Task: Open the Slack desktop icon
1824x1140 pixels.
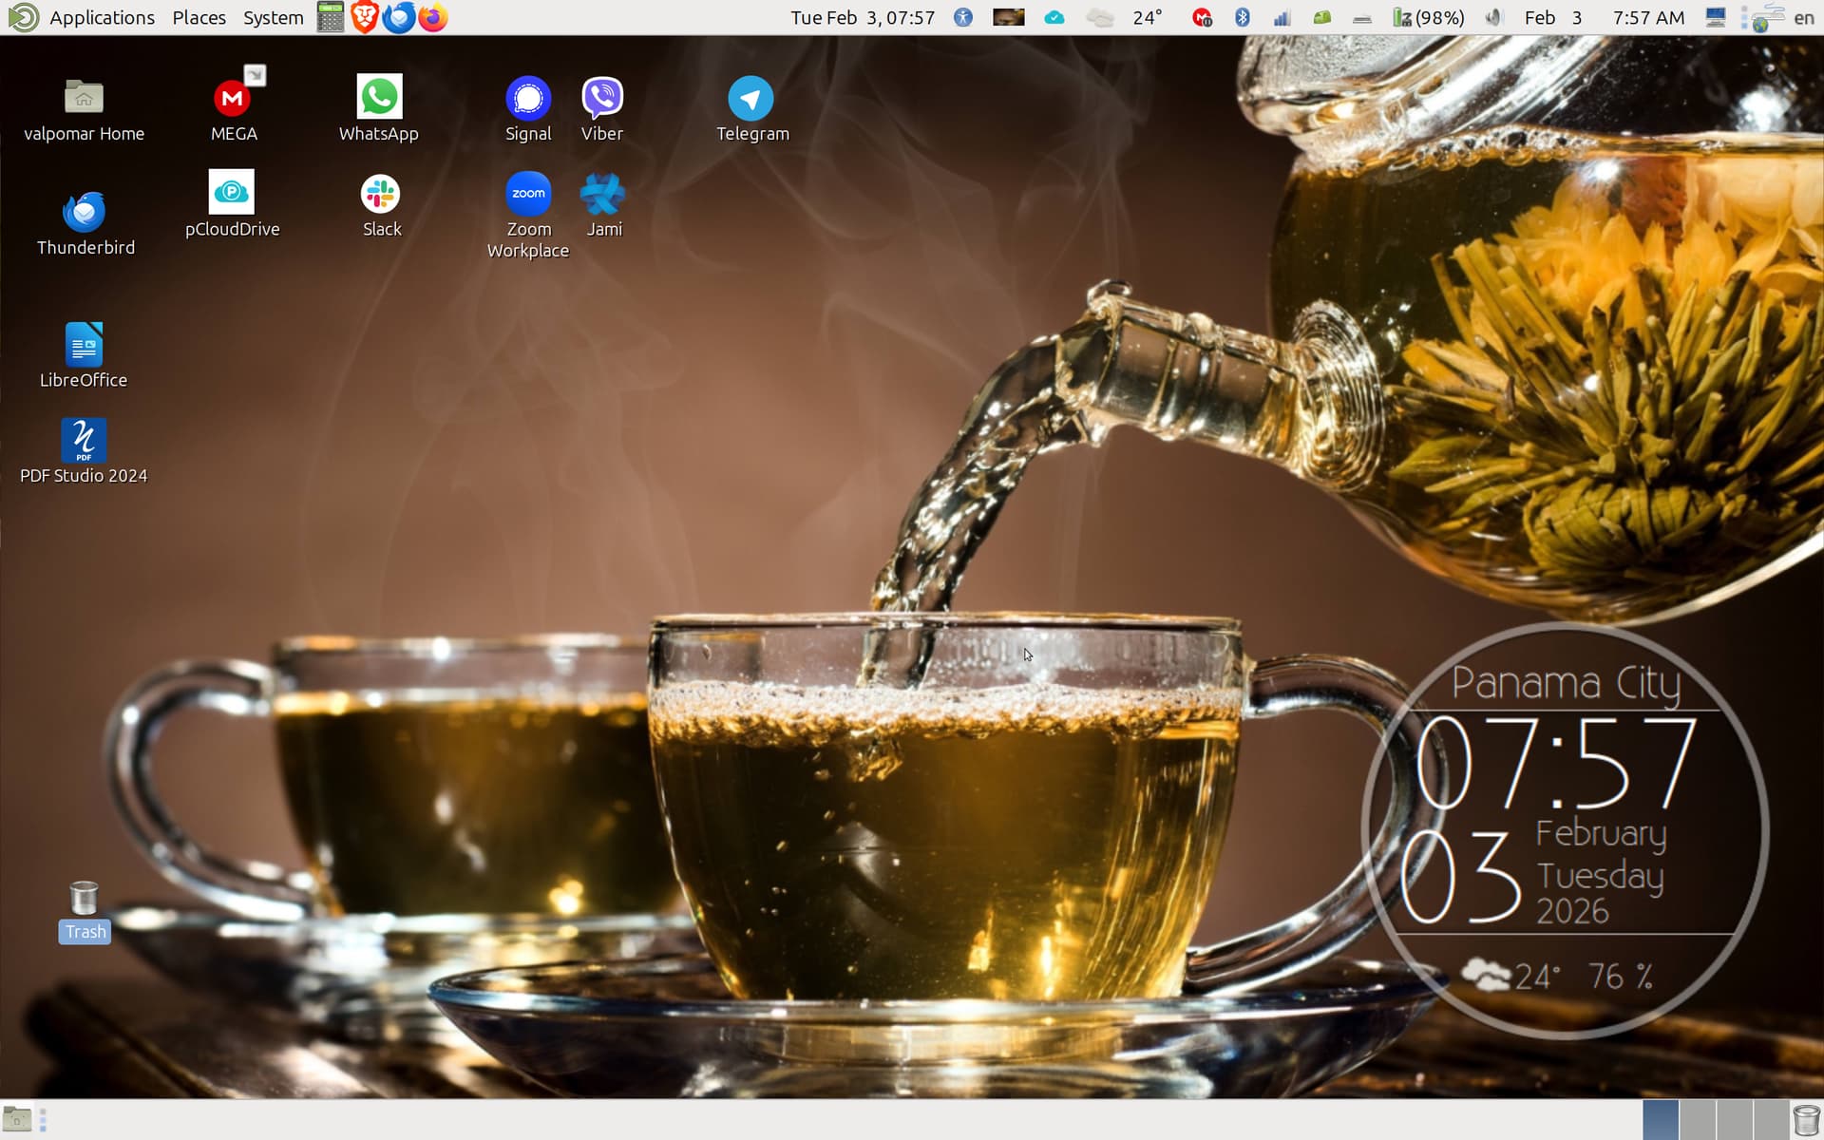Action: click(381, 195)
